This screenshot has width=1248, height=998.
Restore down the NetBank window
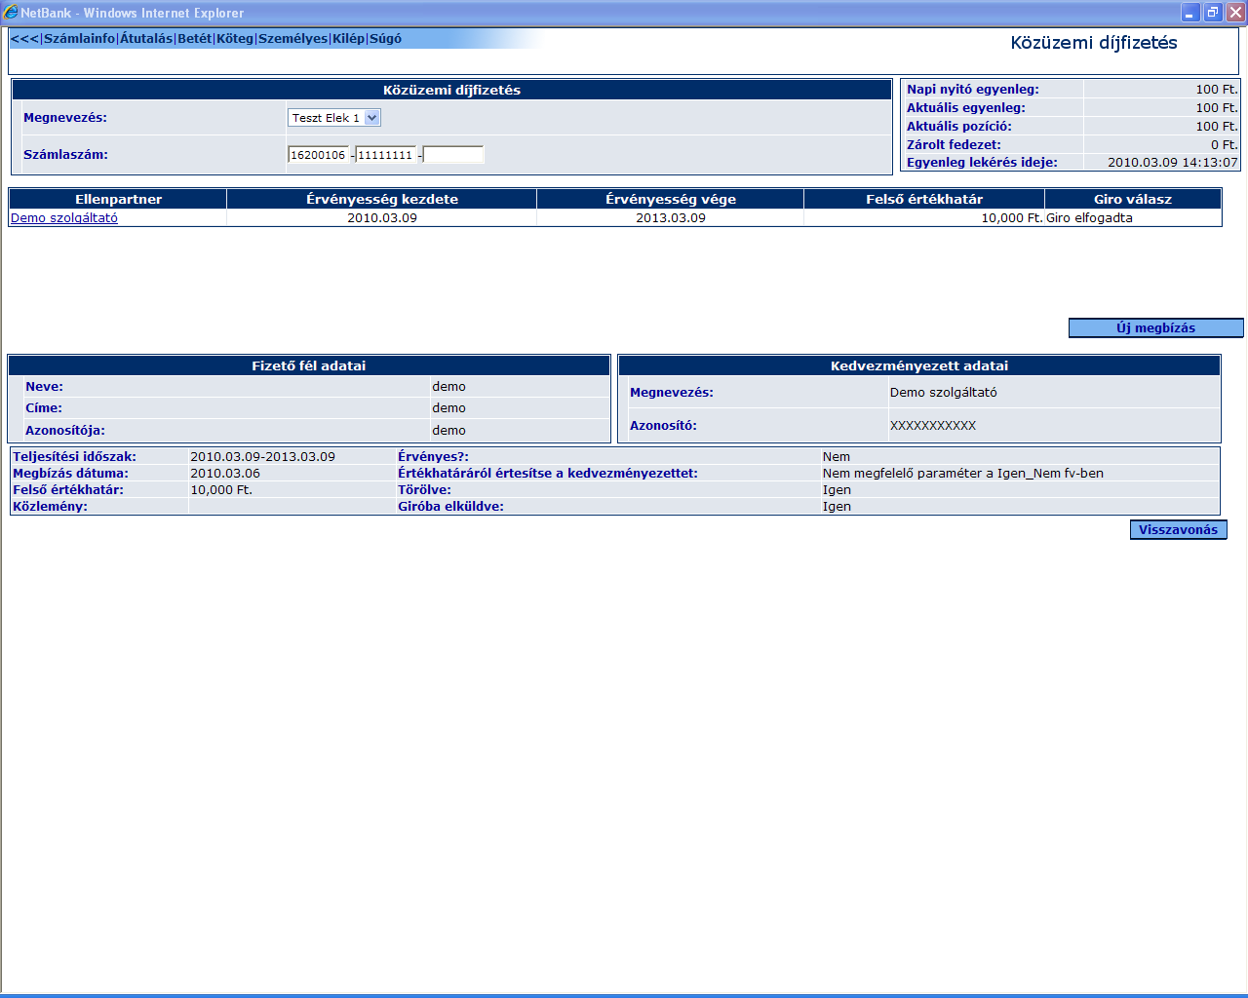tap(1212, 13)
